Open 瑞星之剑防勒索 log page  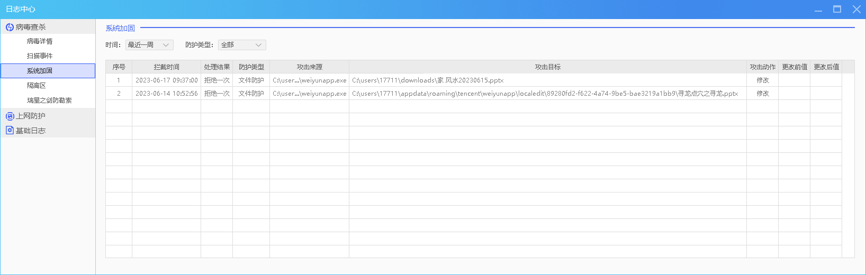coord(49,100)
